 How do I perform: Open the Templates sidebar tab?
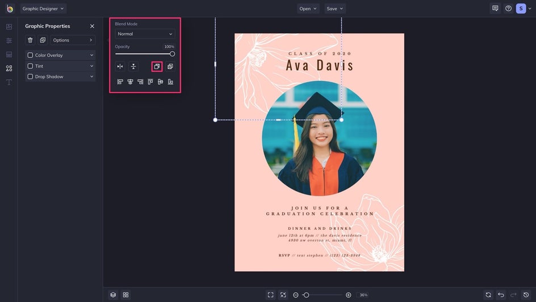pos(9,55)
